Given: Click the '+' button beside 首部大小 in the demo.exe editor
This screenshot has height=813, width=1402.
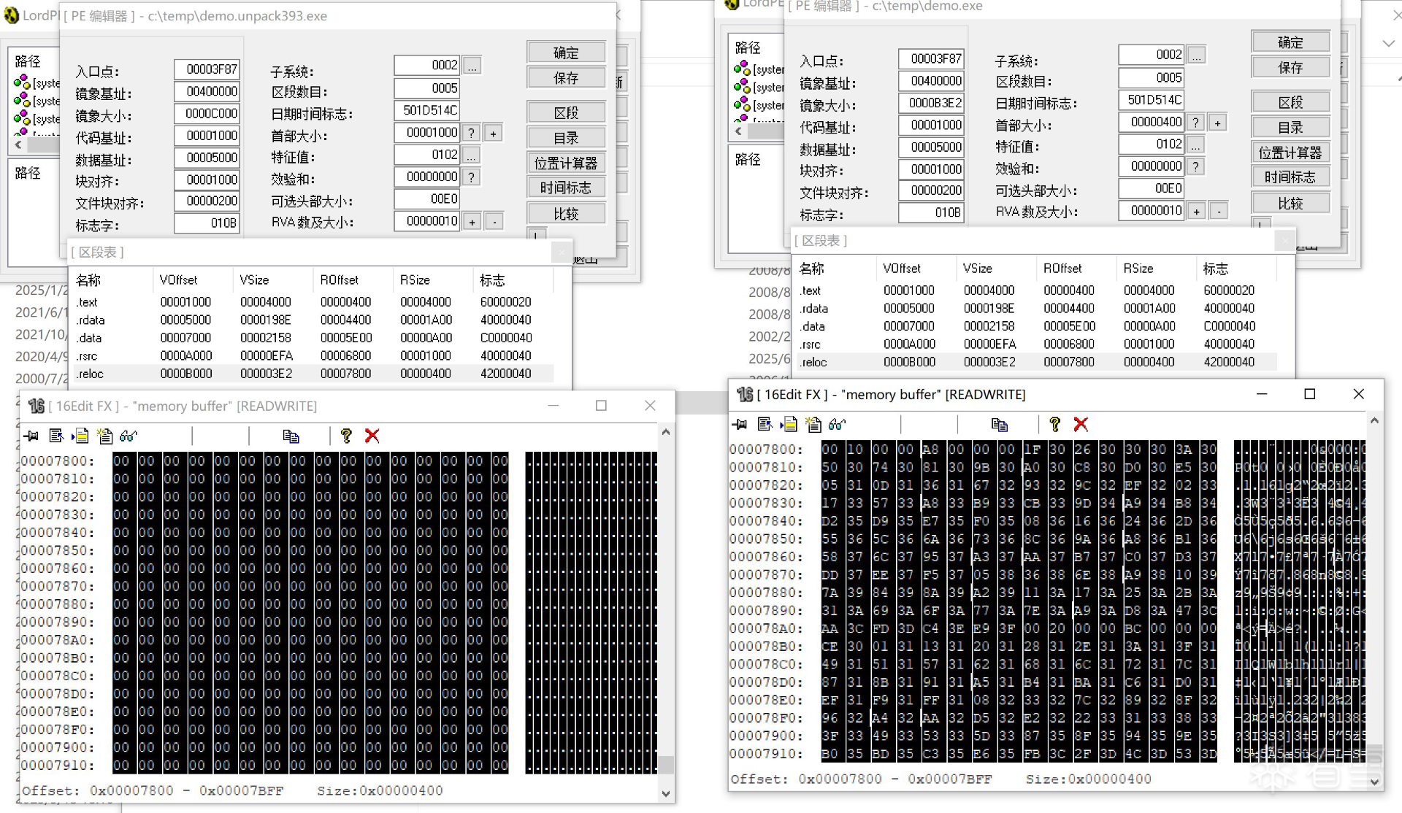Looking at the screenshot, I should point(1217,123).
